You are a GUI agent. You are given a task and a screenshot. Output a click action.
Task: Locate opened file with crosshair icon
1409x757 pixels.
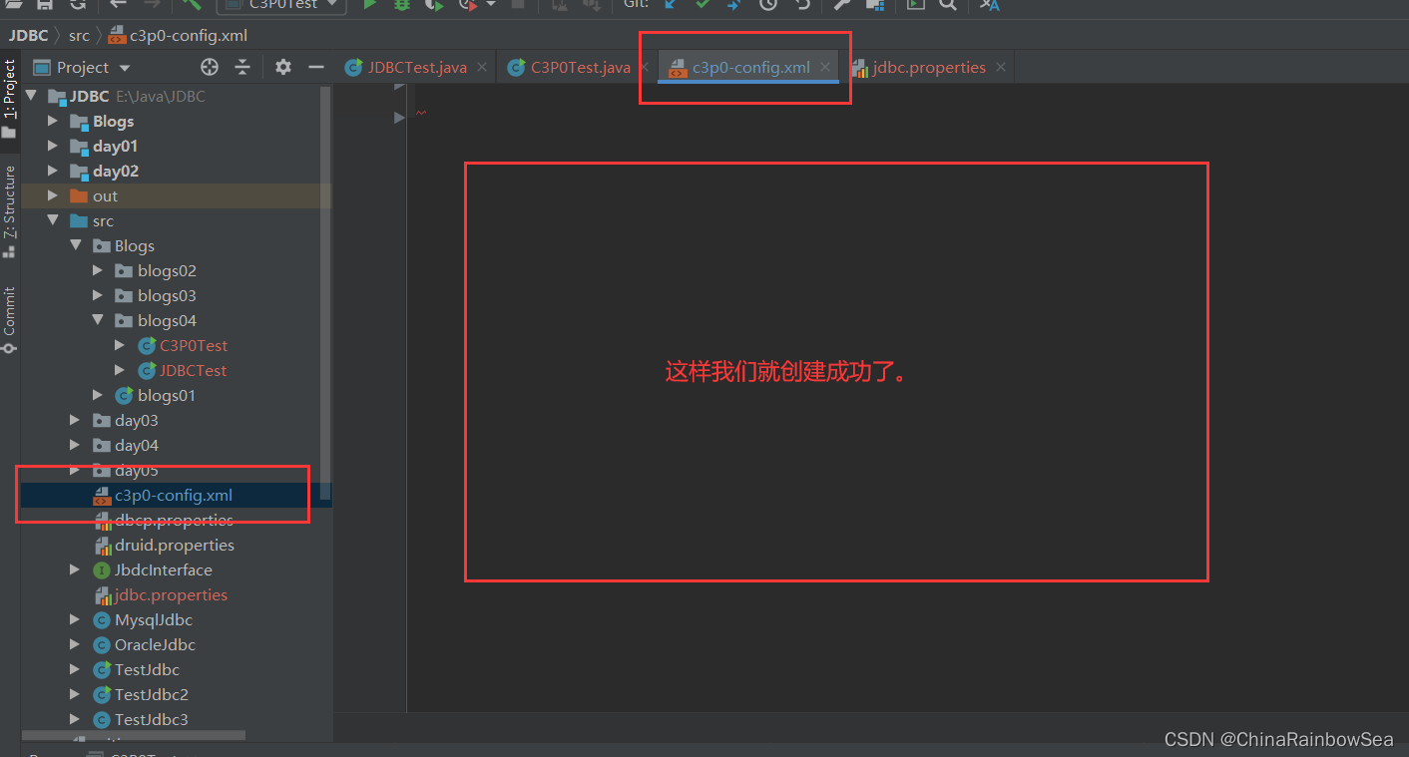pyautogui.click(x=210, y=67)
